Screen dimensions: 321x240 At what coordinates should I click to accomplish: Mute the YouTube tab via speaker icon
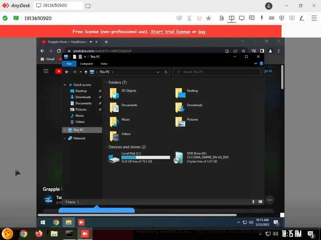click(91, 42)
